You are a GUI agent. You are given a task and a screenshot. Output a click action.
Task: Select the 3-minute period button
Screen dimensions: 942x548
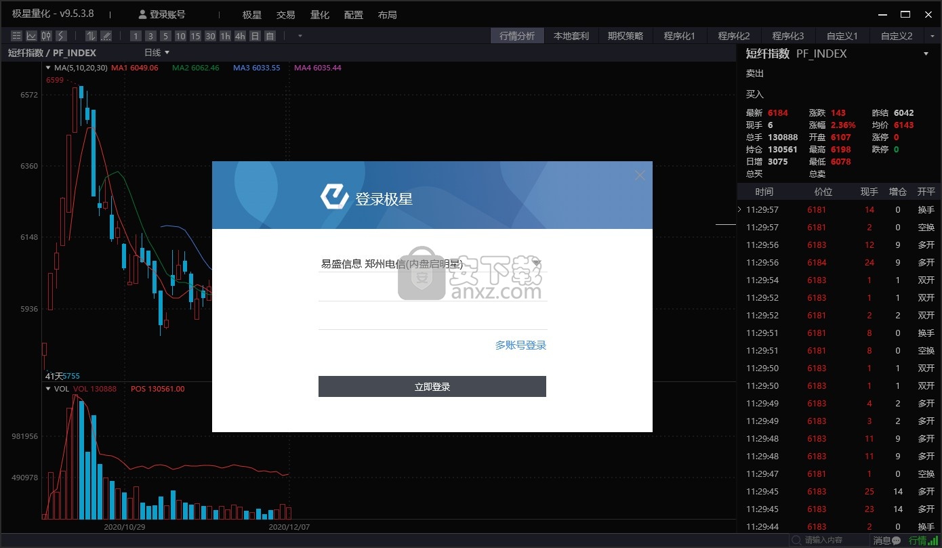pos(150,36)
